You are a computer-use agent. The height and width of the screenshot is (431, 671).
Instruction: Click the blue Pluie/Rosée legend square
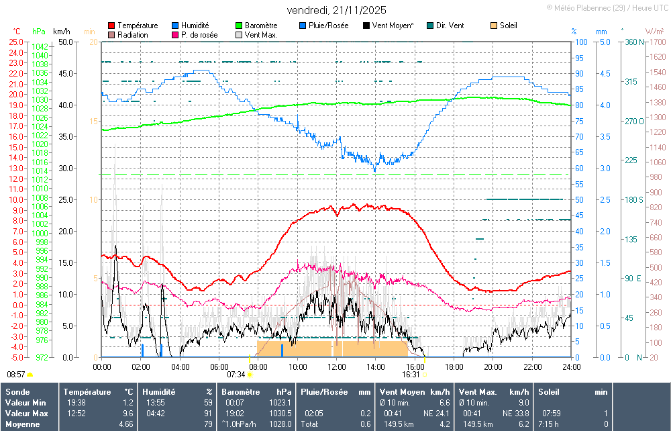[303, 26]
